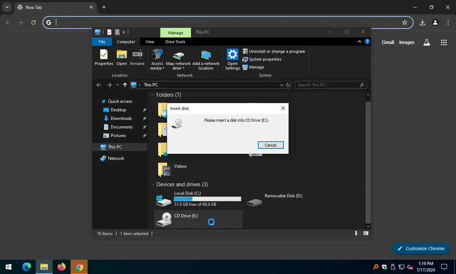Close the Insert disk dialog
This screenshot has width=456, height=274.
[283, 108]
